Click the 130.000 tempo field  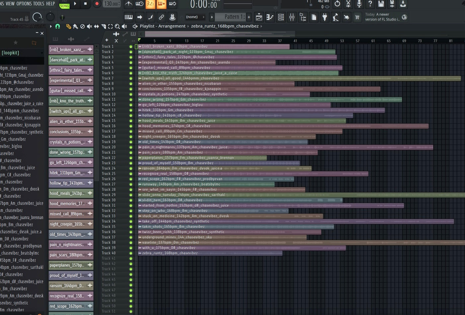112,4
